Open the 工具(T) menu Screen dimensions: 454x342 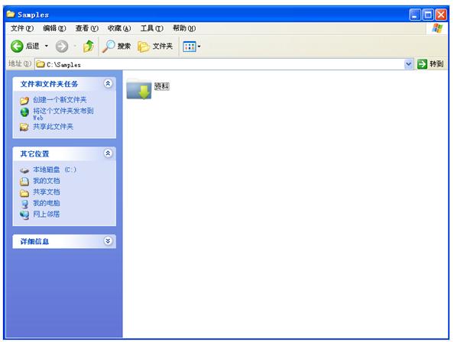pyautogui.click(x=152, y=28)
